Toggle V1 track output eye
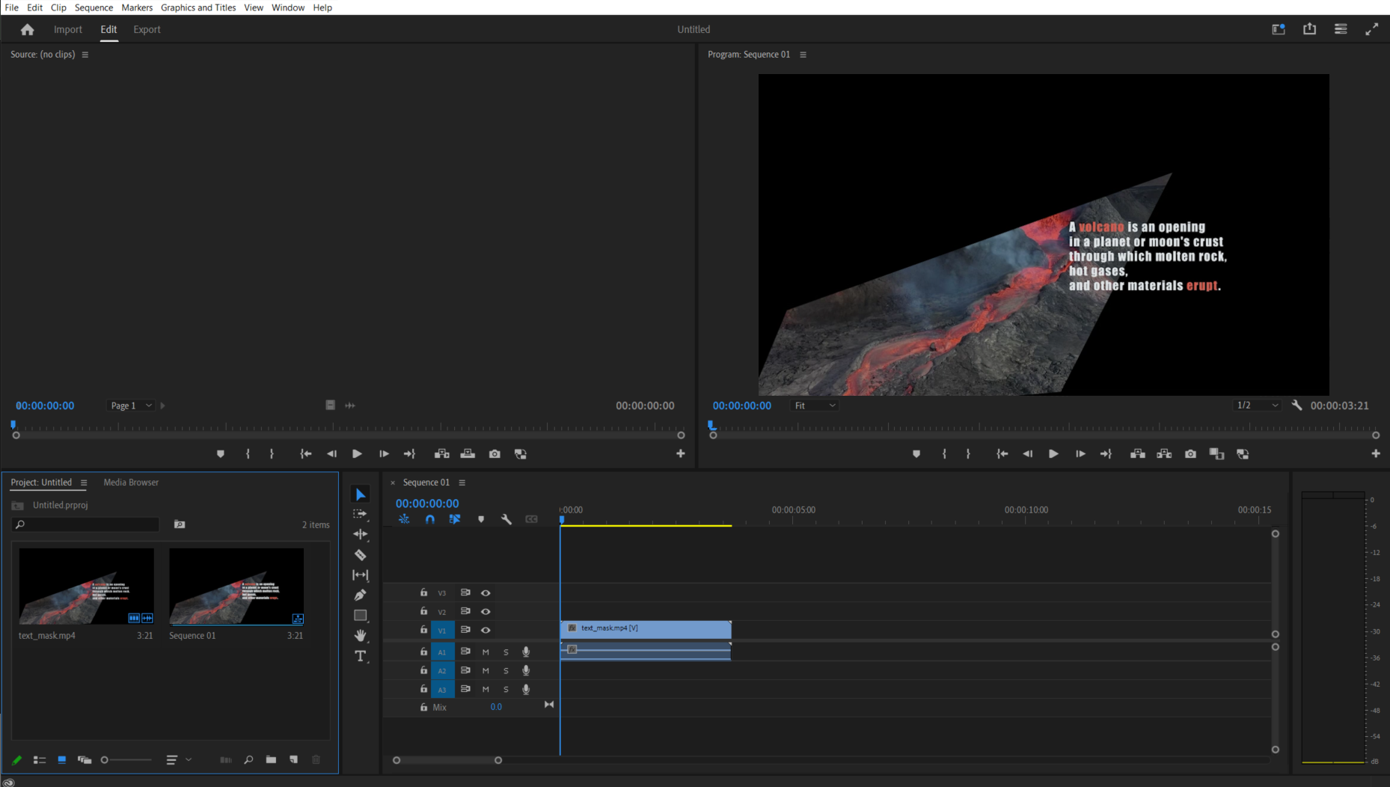This screenshot has height=787, width=1390. coord(486,630)
